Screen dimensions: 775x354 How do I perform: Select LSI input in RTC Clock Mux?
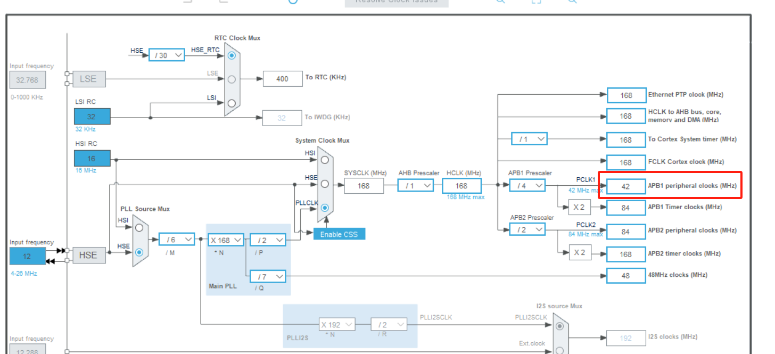tap(232, 103)
